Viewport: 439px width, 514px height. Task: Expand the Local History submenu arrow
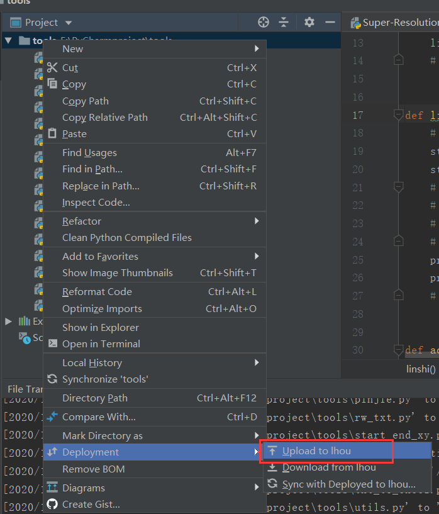(x=257, y=362)
